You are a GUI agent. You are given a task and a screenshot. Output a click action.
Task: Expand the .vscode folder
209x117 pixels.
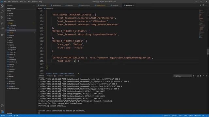pyautogui.click(x=11, y=13)
